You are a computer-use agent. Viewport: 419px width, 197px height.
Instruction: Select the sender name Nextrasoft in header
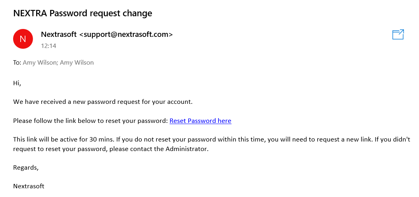click(59, 34)
